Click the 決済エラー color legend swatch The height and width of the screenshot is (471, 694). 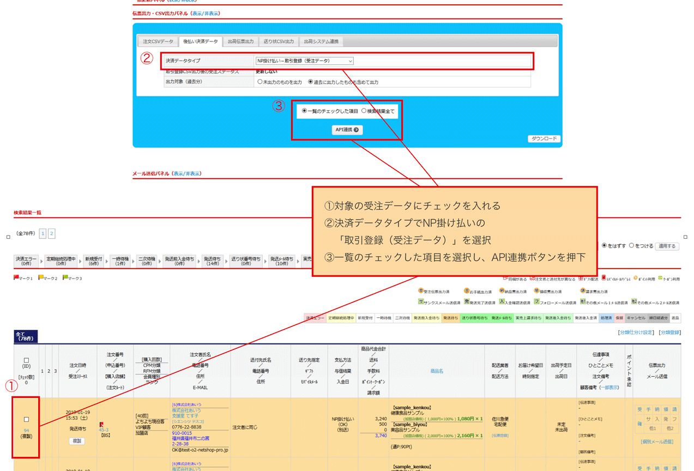click(315, 317)
